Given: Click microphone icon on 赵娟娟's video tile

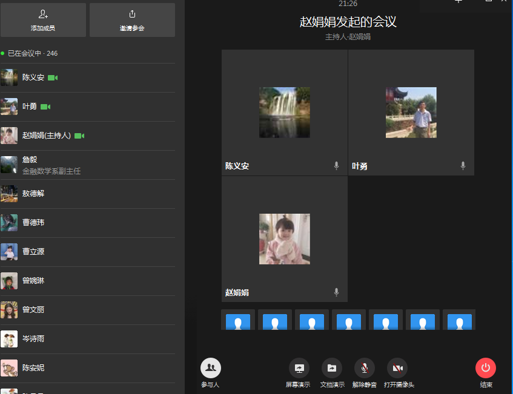Looking at the screenshot, I should click(x=337, y=292).
